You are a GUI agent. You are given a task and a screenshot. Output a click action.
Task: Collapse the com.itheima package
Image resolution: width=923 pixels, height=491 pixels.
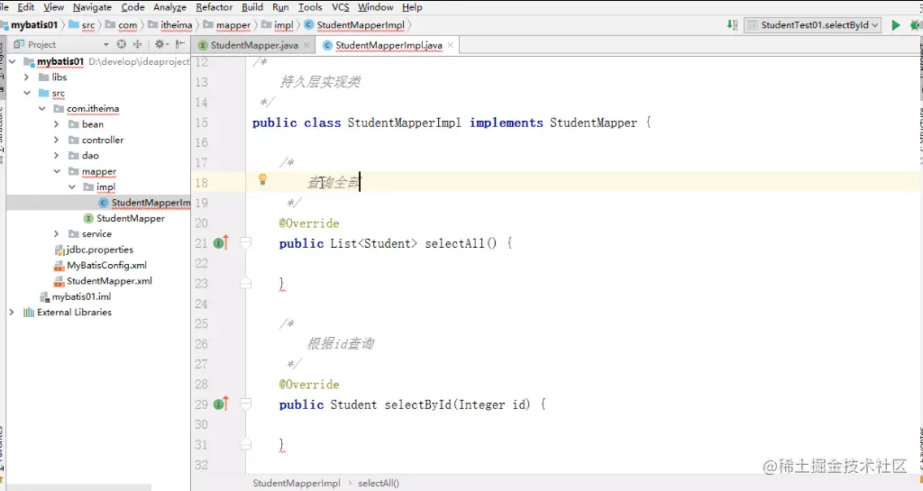tap(41, 108)
